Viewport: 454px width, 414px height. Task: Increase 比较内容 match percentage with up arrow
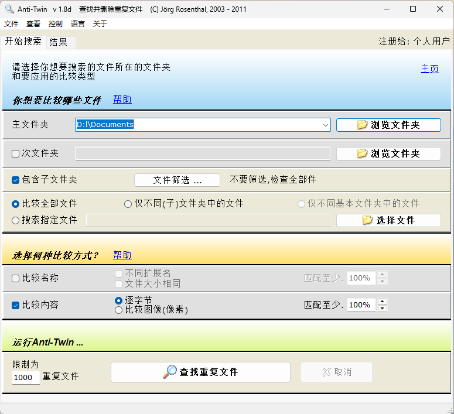383,302
